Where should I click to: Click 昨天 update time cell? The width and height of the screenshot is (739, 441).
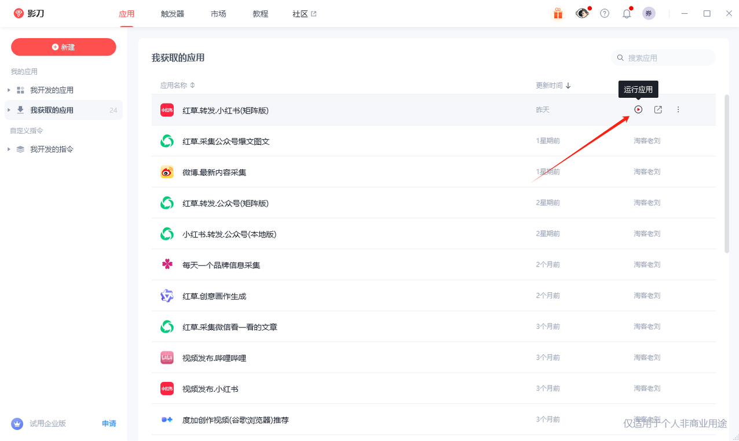click(x=543, y=109)
